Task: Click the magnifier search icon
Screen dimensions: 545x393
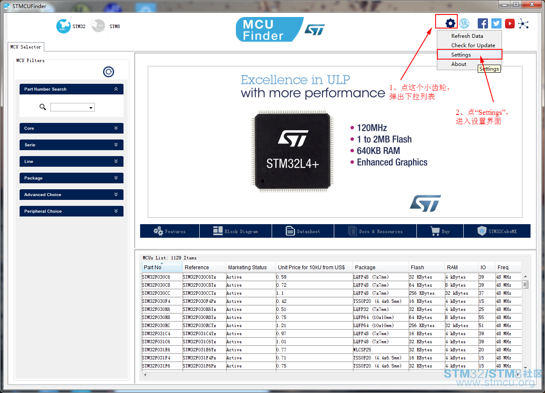Action: click(x=43, y=107)
